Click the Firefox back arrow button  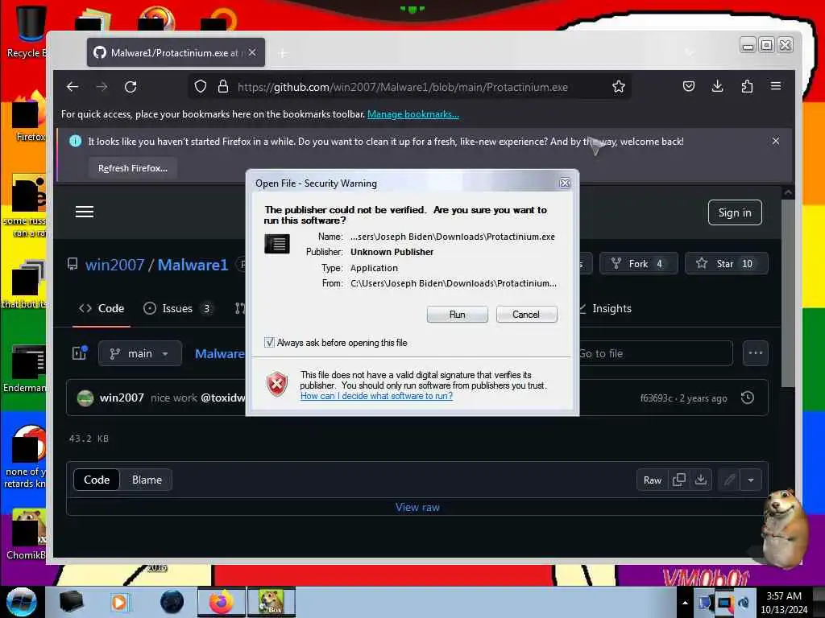[73, 87]
